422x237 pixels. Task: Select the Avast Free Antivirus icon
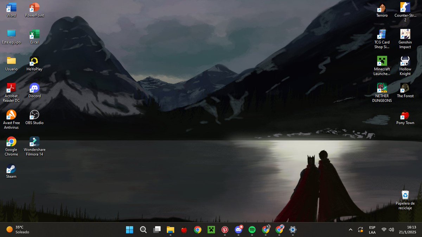coord(11,119)
